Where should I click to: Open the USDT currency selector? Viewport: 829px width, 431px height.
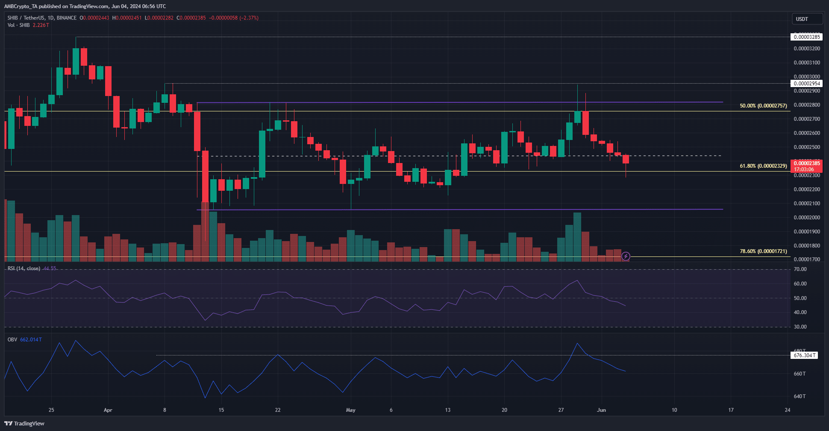[807, 19]
